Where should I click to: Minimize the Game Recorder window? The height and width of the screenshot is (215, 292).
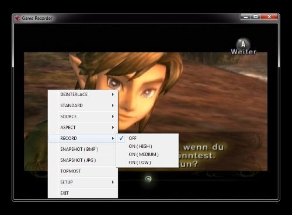[246, 17]
